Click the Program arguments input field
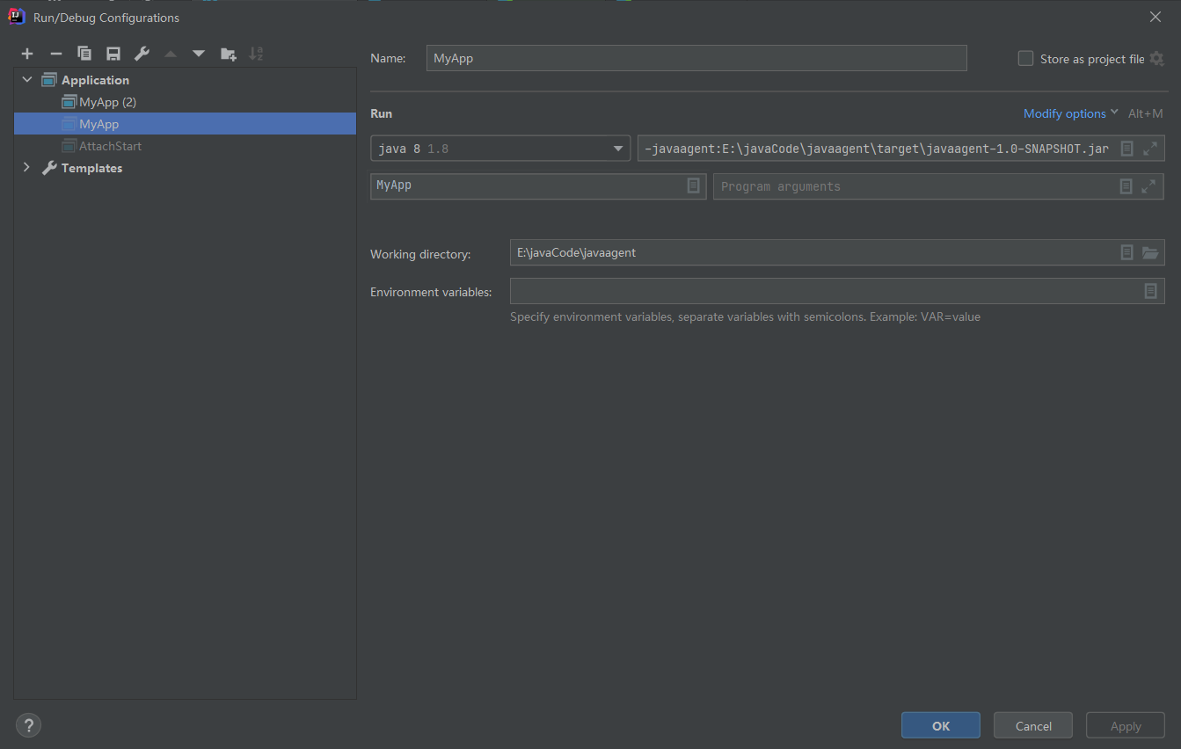The height and width of the screenshot is (749, 1181). [915, 186]
